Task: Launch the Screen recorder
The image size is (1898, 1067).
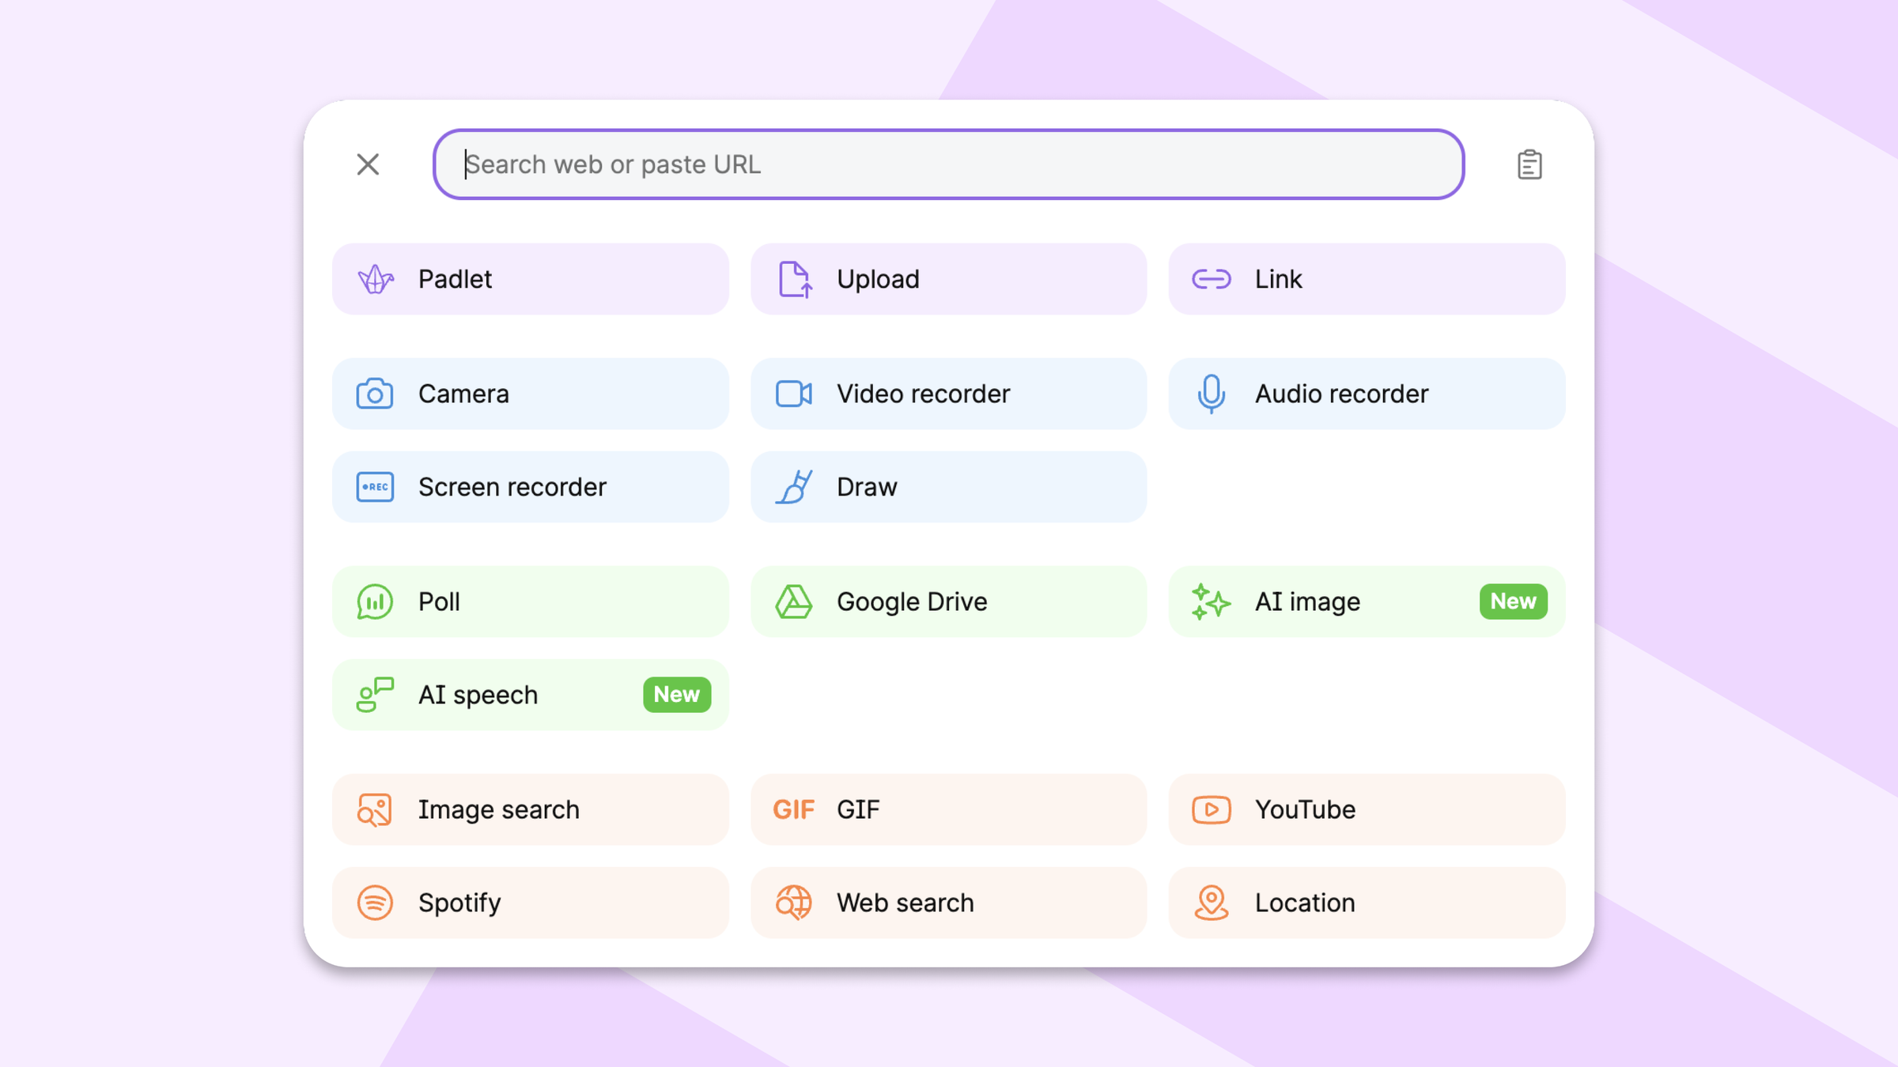Action: pyautogui.click(x=530, y=487)
